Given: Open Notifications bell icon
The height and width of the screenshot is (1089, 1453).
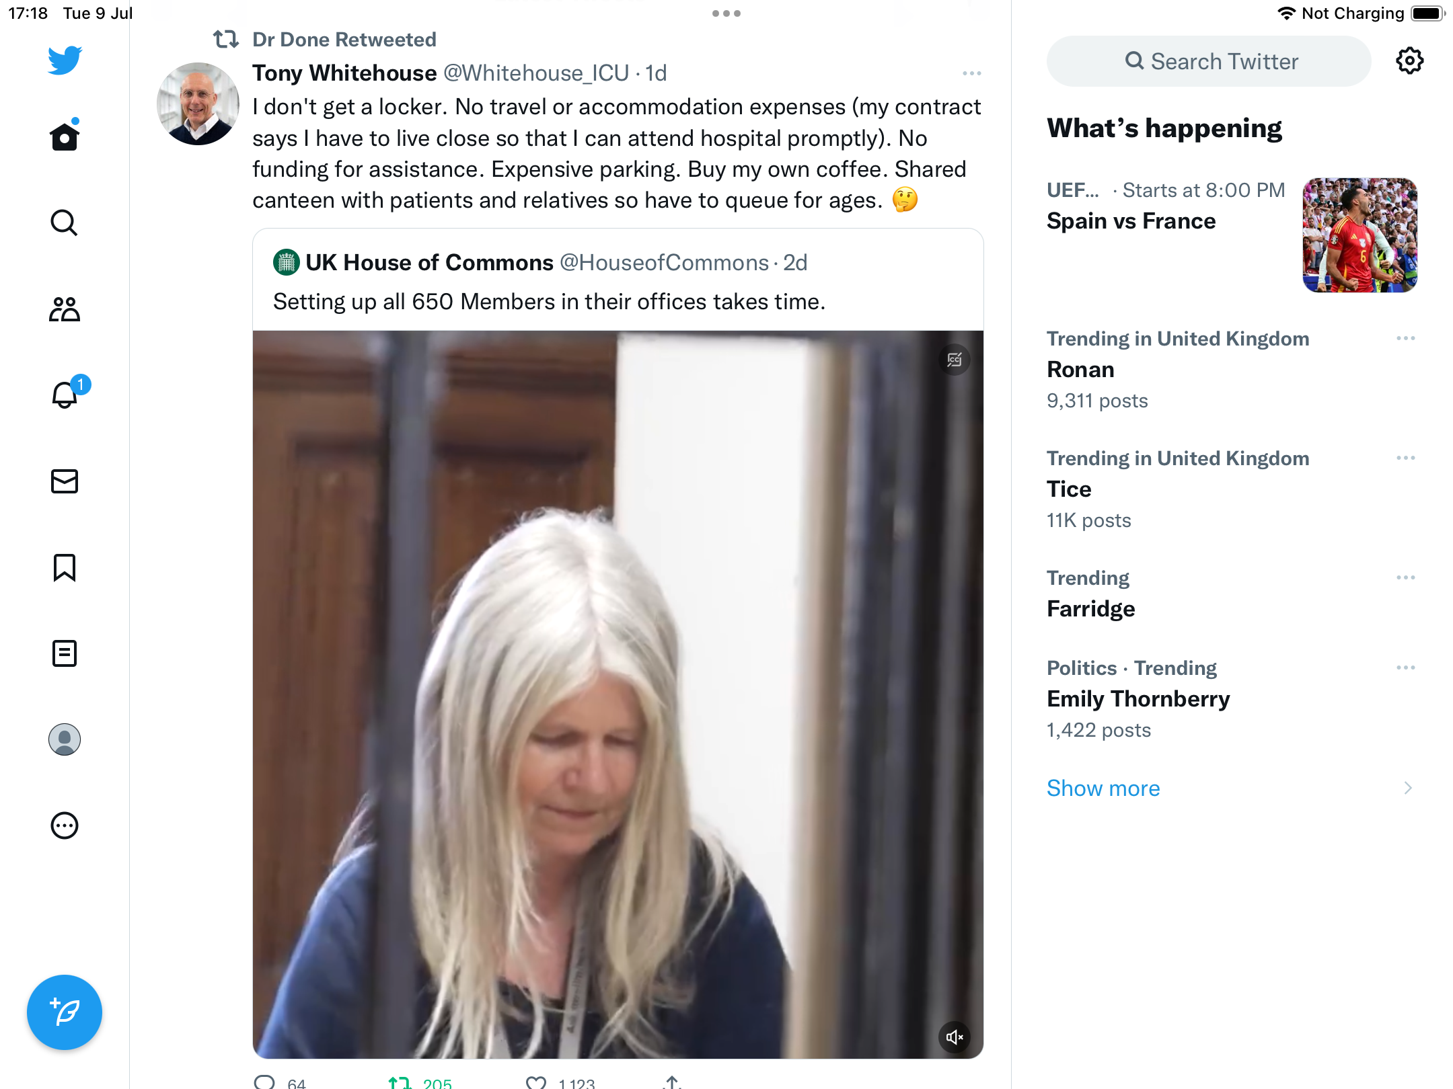Looking at the screenshot, I should 65,395.
